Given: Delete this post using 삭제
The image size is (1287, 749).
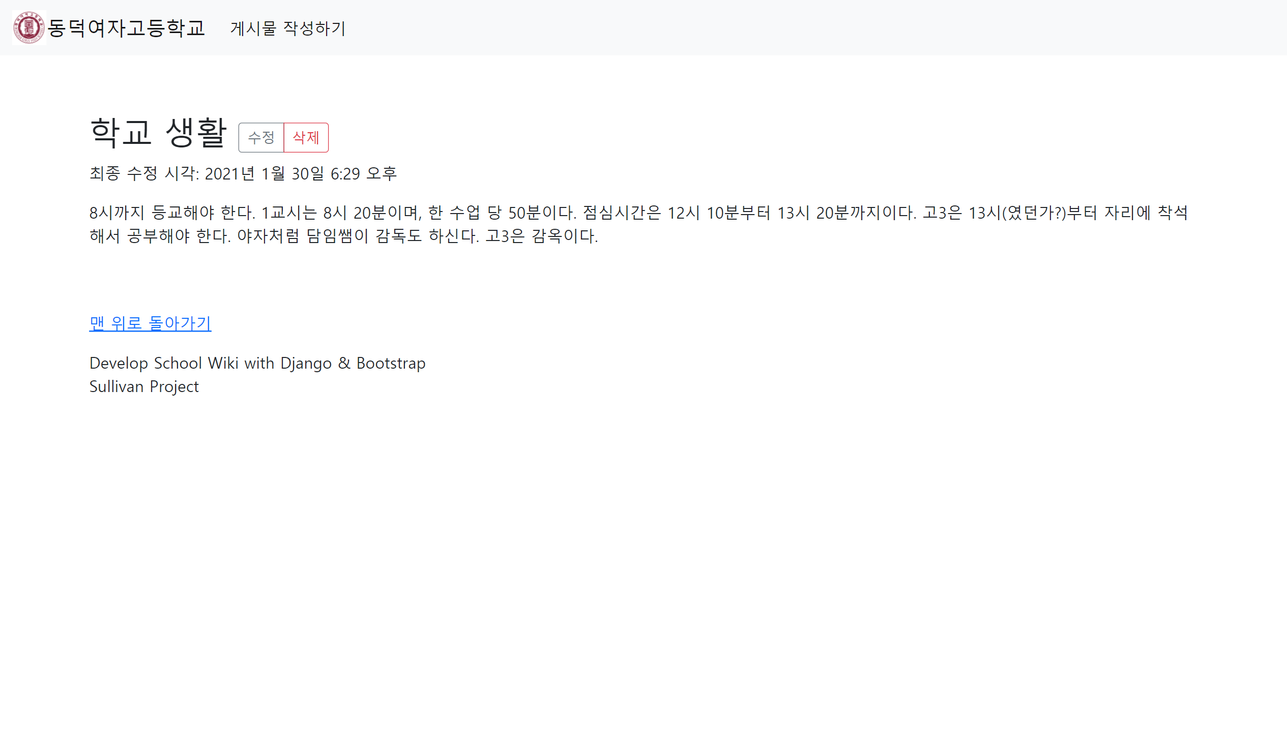Looking at the screenshot, I should pyautogui.click(x=306, y=137).
